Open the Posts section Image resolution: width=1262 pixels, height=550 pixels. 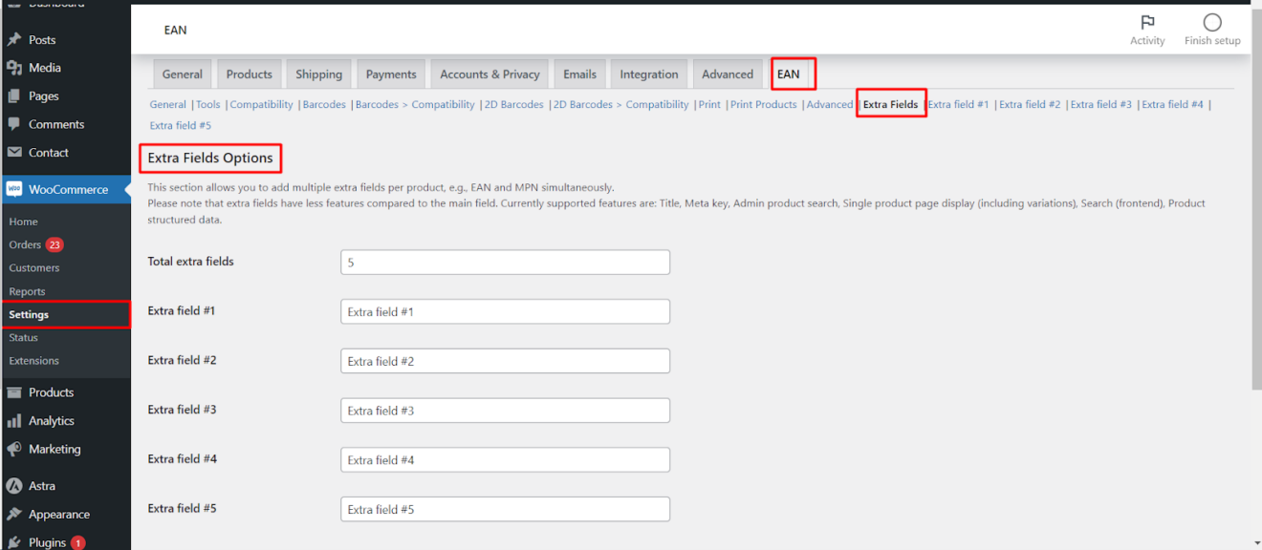point(38,39)
